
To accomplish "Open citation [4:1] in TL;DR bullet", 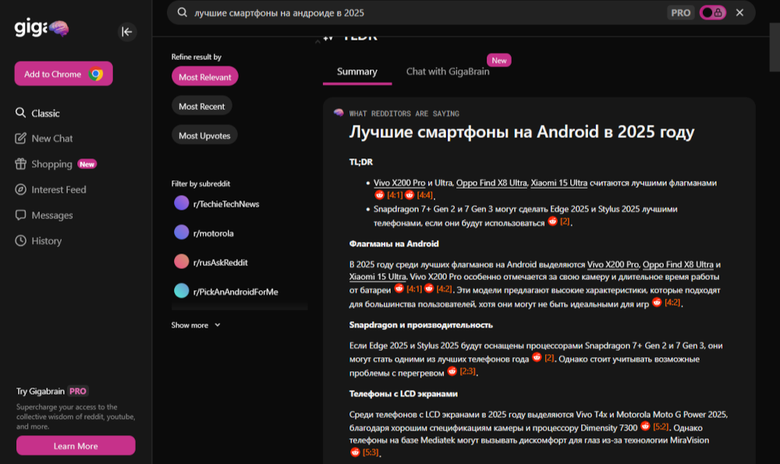I will (x=395, y=195).
